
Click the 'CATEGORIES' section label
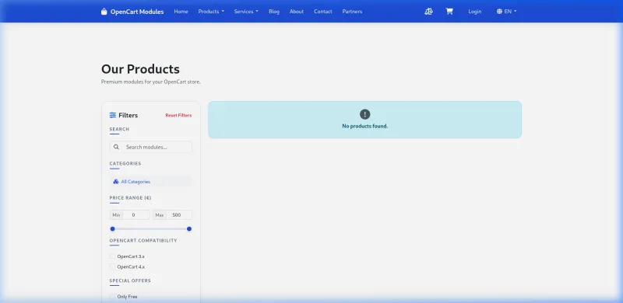point(125,163)
